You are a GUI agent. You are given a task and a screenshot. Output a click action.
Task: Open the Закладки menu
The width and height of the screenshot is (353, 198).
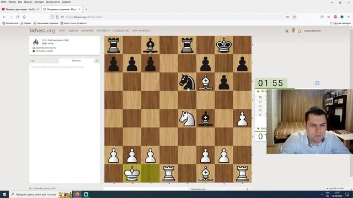pyautogui.click(x=39, y=2)
